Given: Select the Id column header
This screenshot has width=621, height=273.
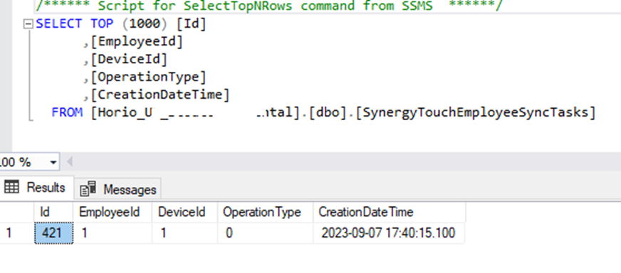Looking at the screenshot, I should (x=53, y=213).
